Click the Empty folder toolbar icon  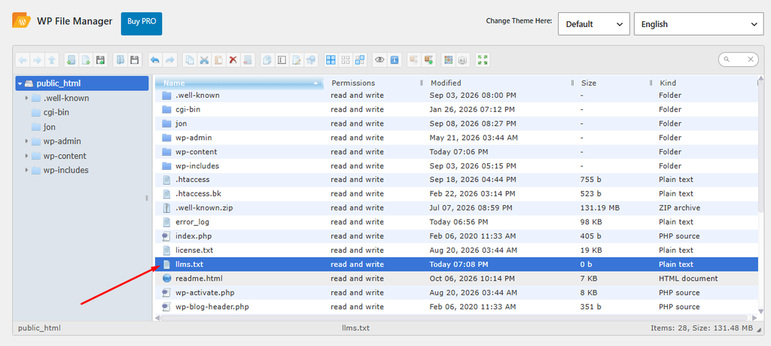pyautogui.click(x=248, y=60)
